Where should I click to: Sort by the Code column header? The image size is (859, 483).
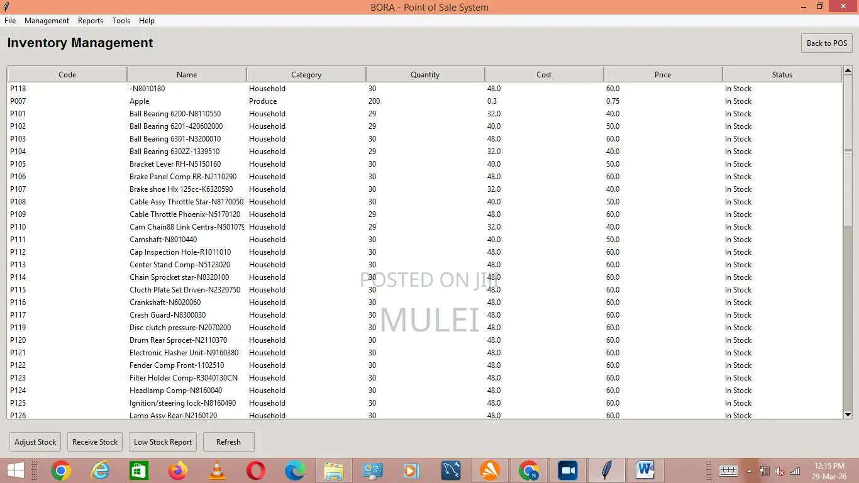67,74
